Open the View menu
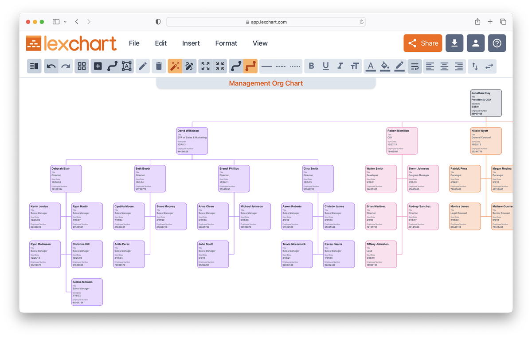 (x=260, y=43)
